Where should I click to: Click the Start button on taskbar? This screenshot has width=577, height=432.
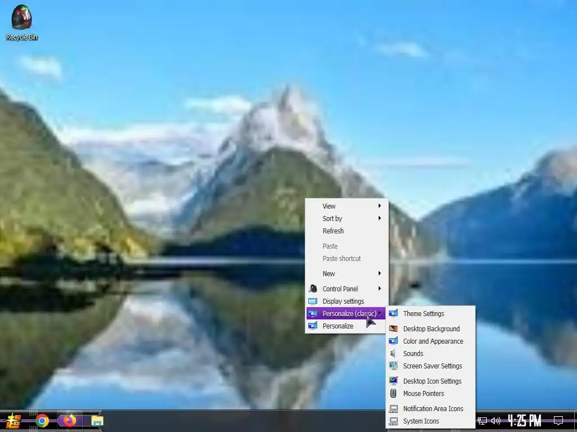(x=13, y=421)
